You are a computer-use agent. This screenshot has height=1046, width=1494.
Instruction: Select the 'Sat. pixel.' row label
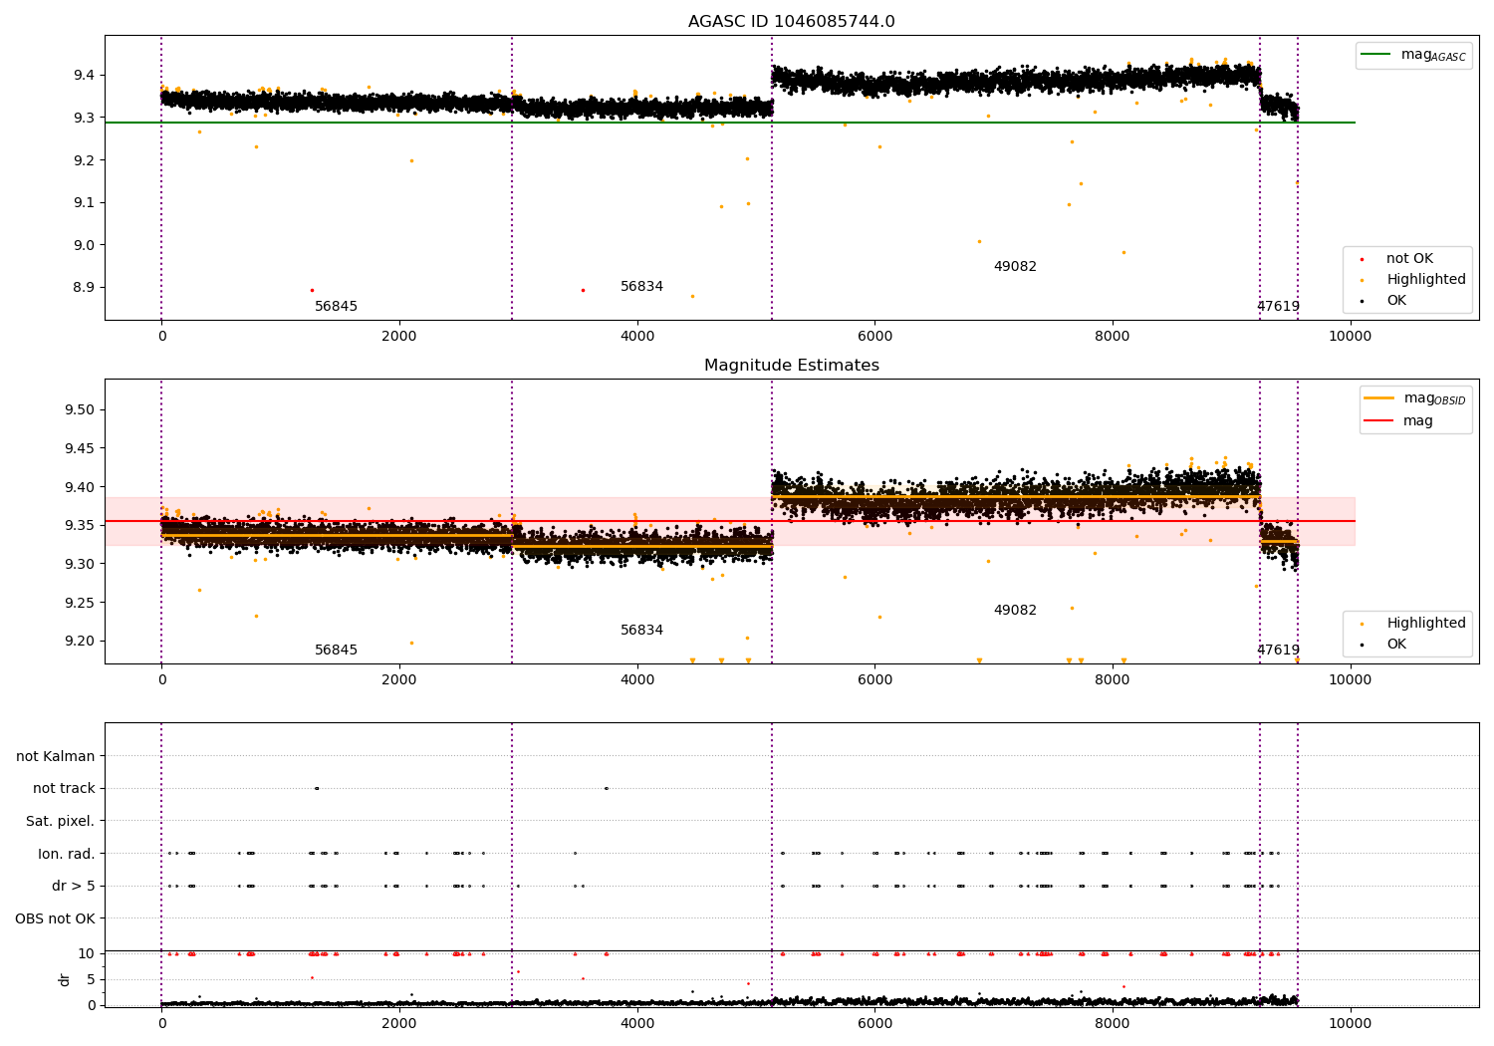60,822
